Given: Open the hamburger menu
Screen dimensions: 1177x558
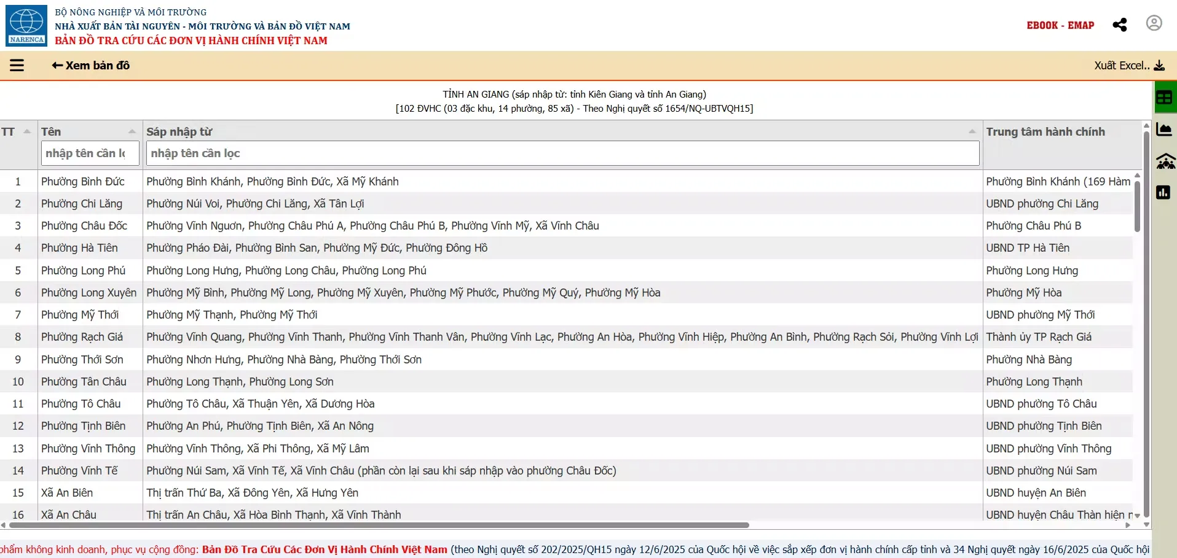Looking at the screenshot, I should (x=17, y=65).
